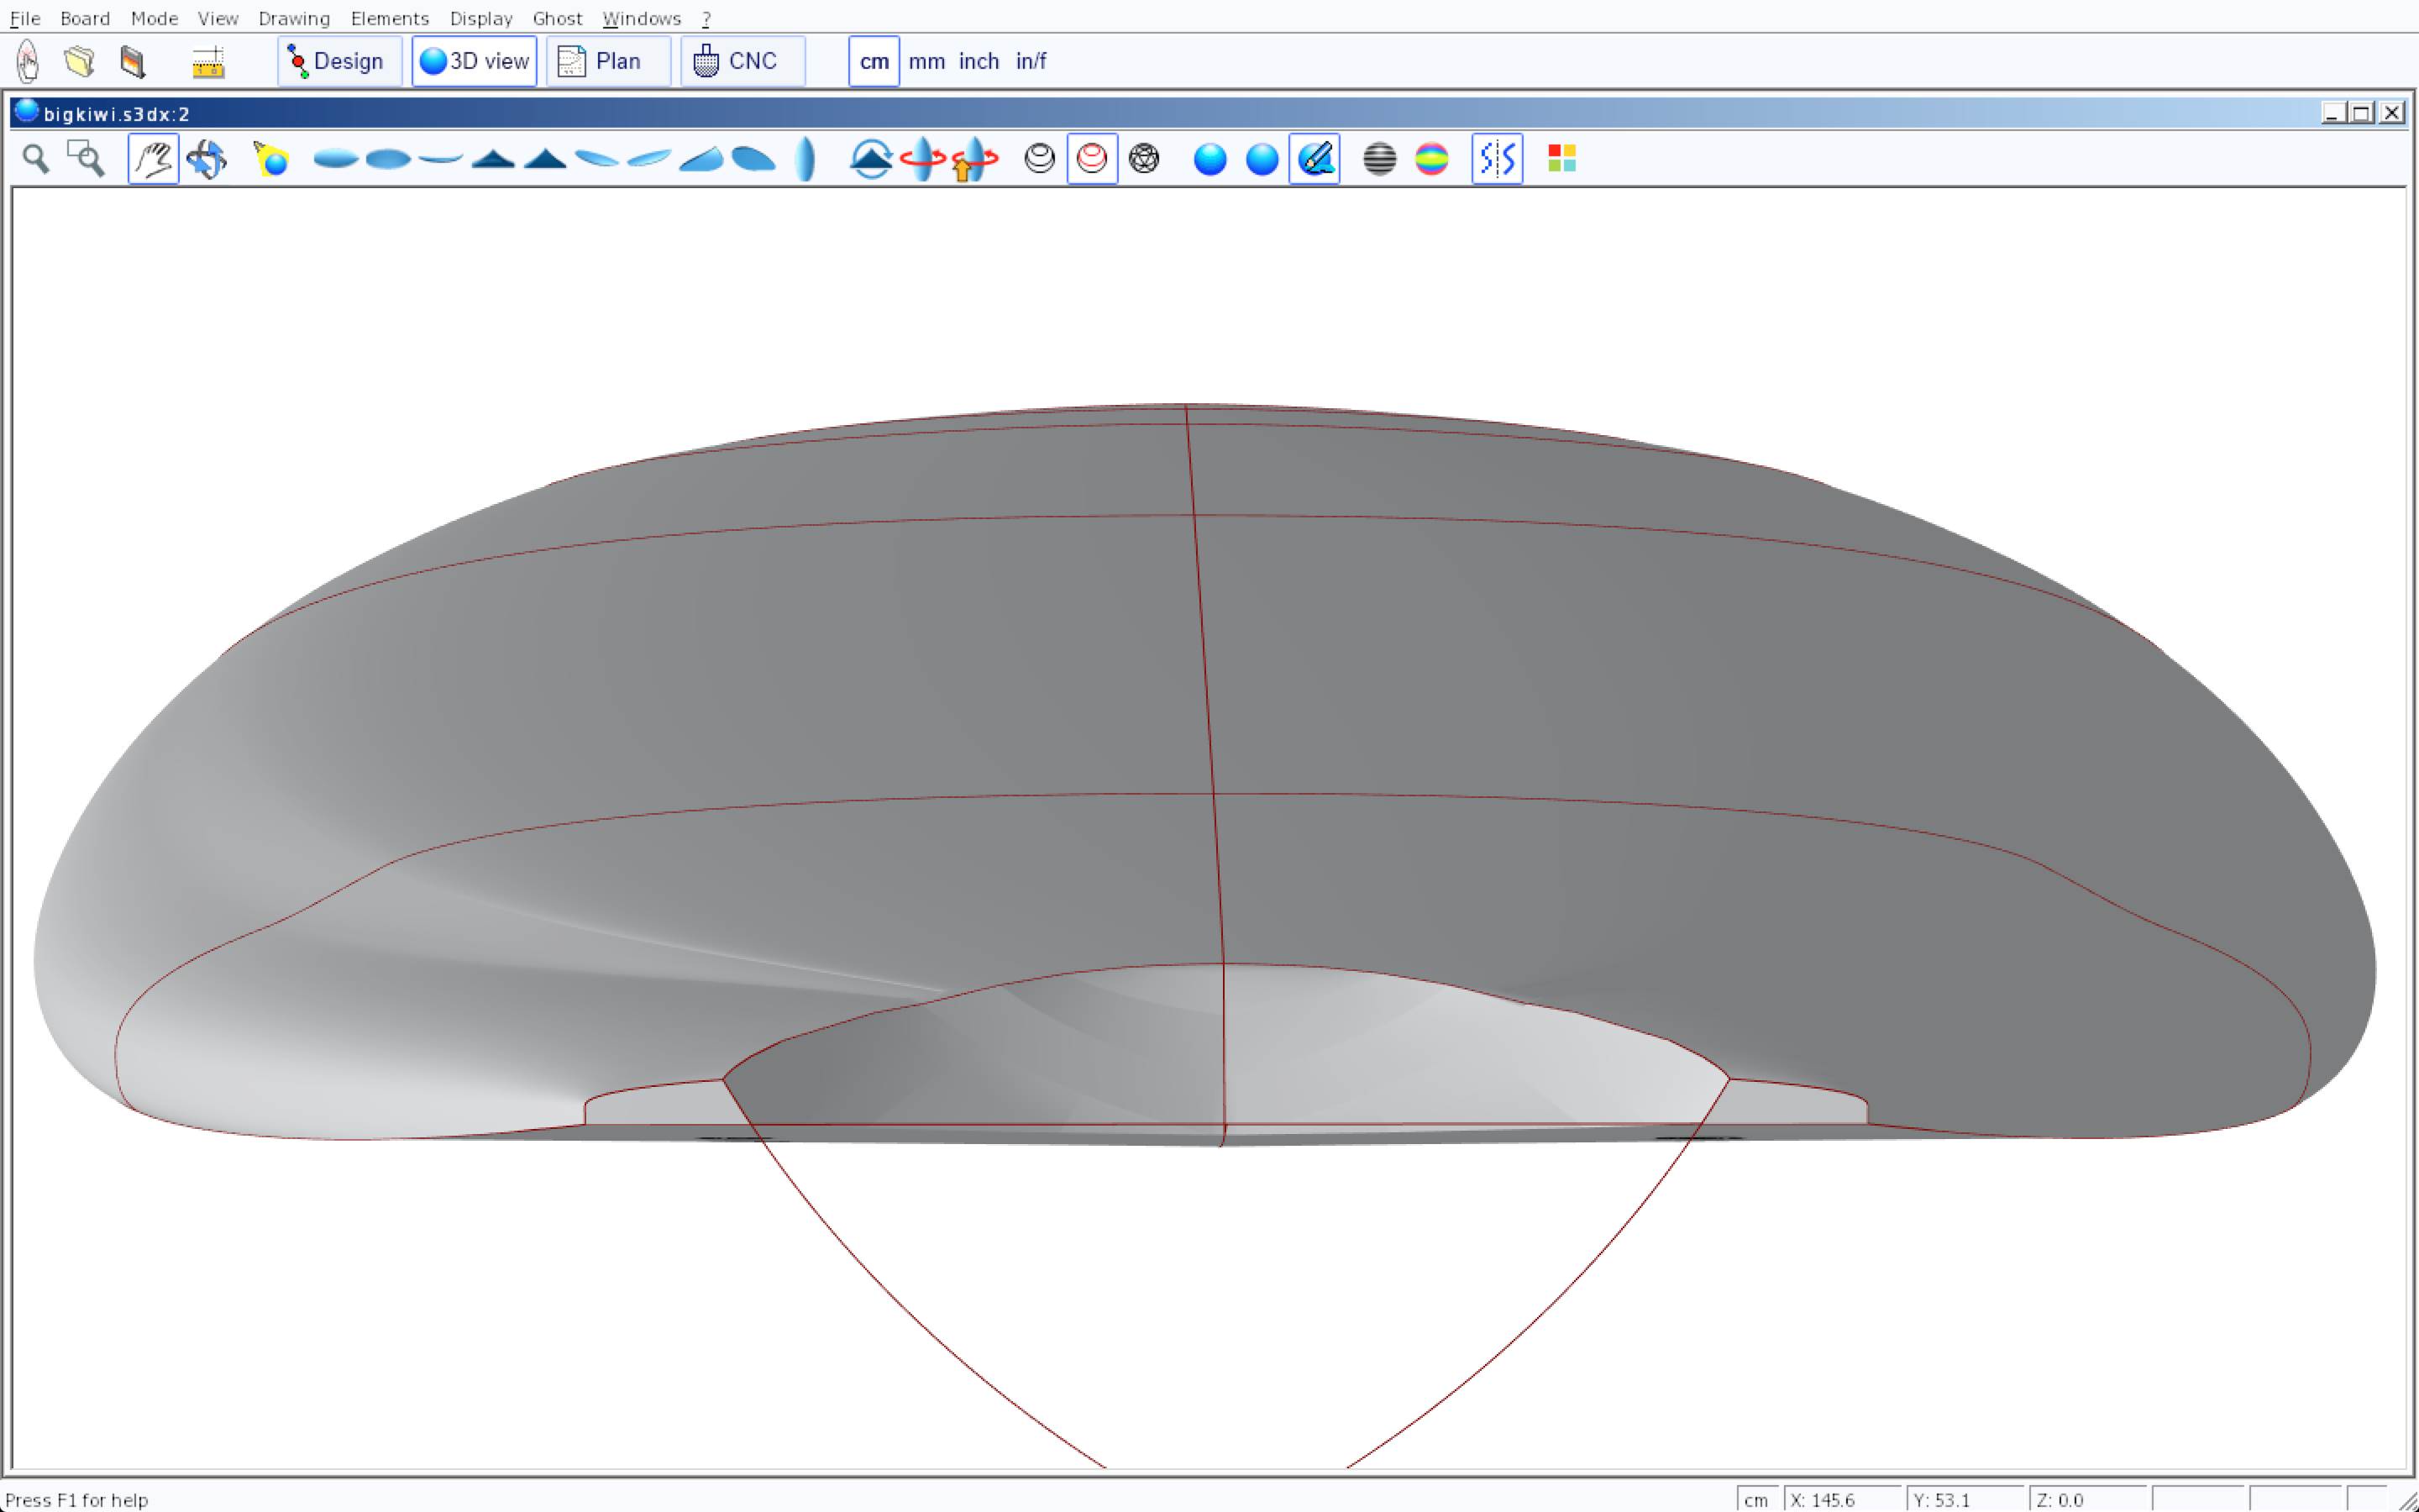Toggle the symmetry S|S button
2419x1512 pixels.
tap(1497, 159)
